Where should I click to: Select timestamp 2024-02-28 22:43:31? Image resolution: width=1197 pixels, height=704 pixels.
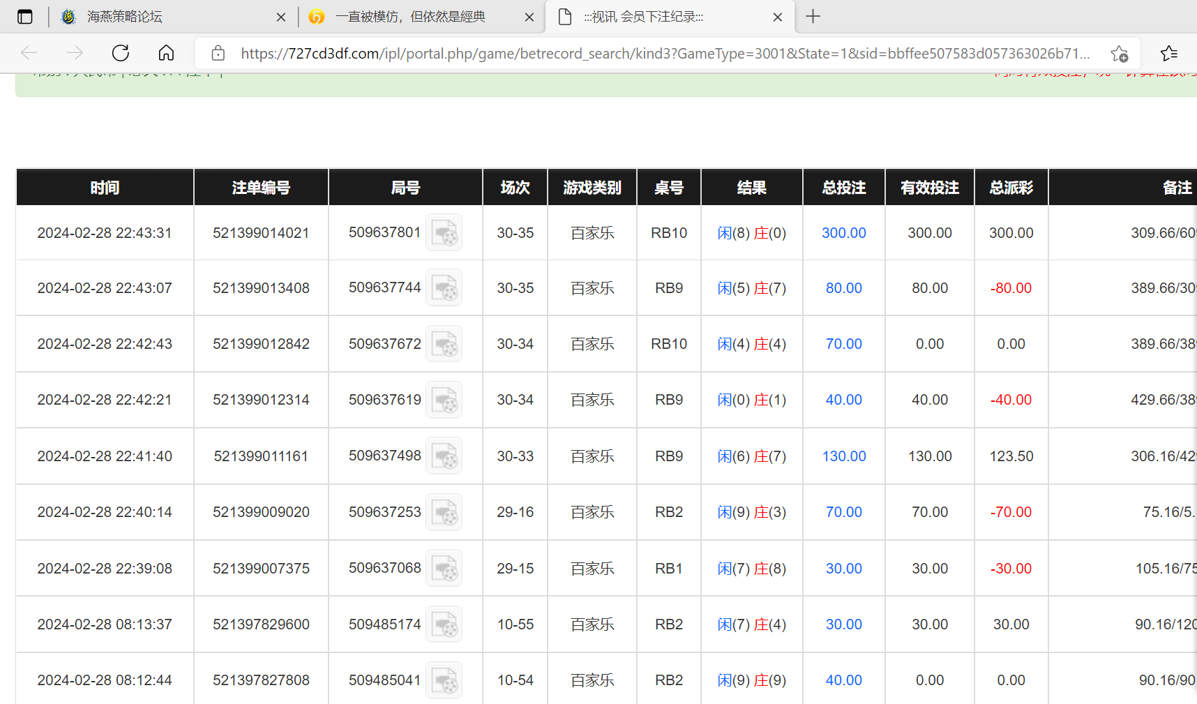coord(105,233)
